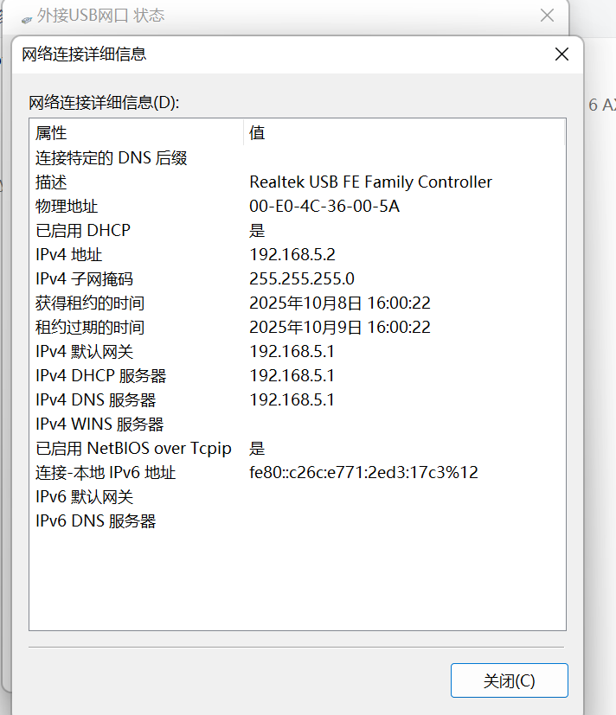Click the network adapter icon in 外接USB网口 title
The width and height of the screenshot is (616, 715).
click(x=27, y=19)
